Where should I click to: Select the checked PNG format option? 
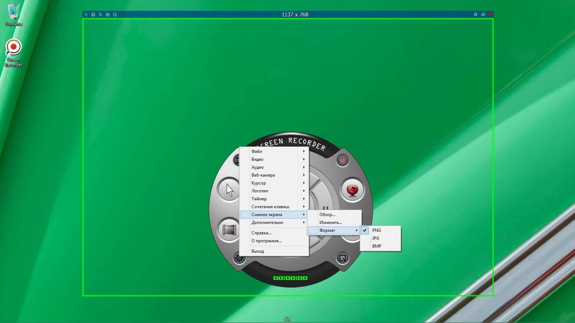[380, 230]
